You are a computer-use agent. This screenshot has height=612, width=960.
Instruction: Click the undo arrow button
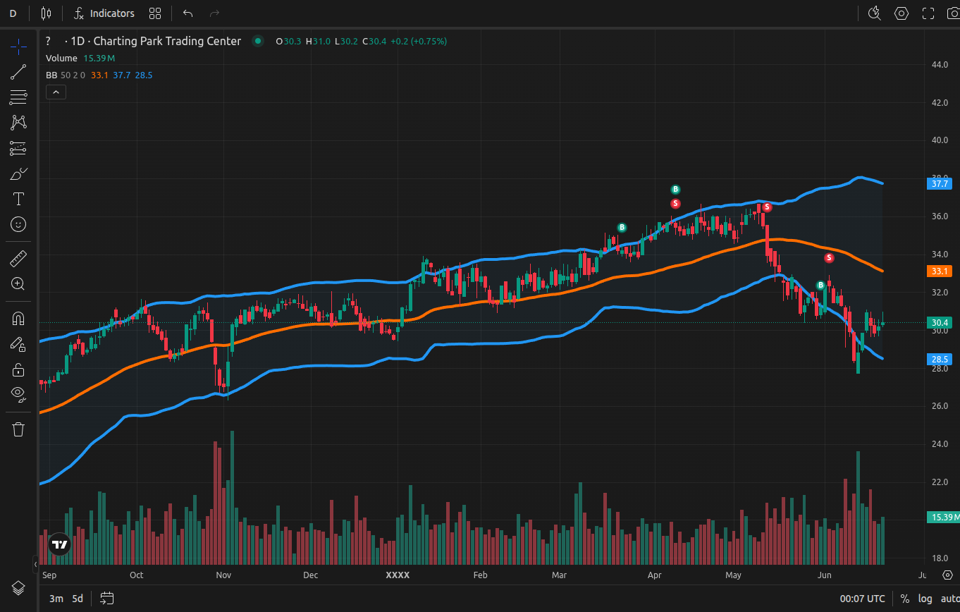point(187,13)
